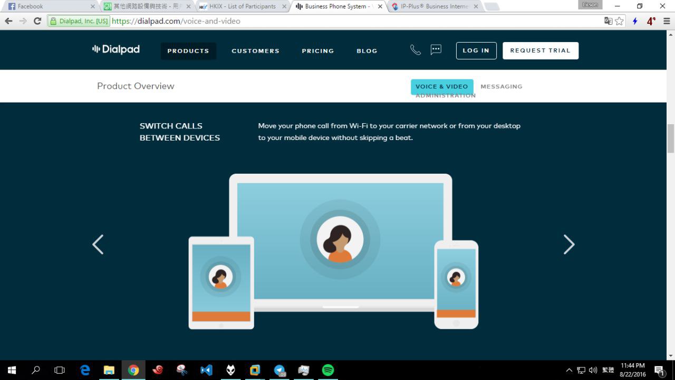Switch to the Facebook browser tab
Viewport: 675px width, 380px height.
click(x=50, y=6)
